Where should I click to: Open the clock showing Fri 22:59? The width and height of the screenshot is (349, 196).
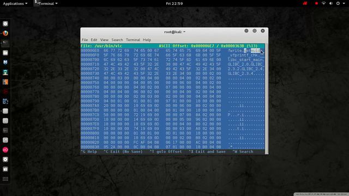174,4
